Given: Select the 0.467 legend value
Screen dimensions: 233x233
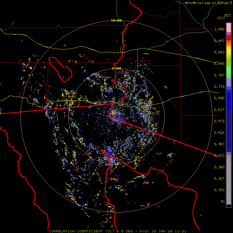Looking at the screenshot, I should coord(219,144).
